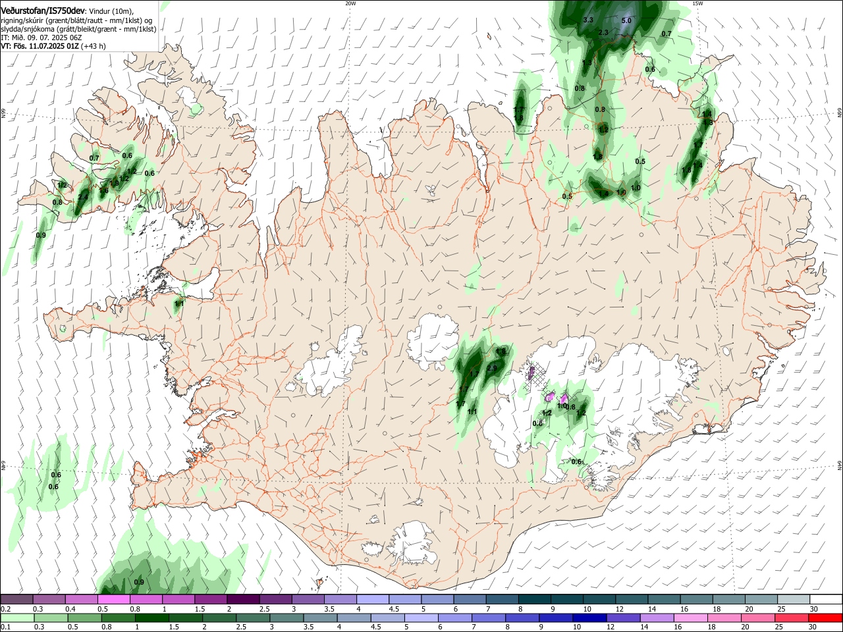
Task: Pick the palest green 0.1–0.3 rain legend swatch
Action: coord(16,618)
